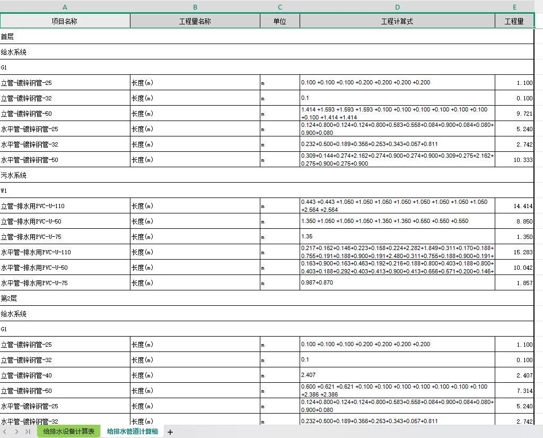Image resolution: width=543 pixels, height=438 pixels.
Task: Select quantity value 1.857
Action: click(514, 283)
